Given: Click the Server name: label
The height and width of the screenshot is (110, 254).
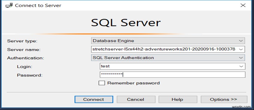Looking at the screenshot, I should click(x=24, y=50).
